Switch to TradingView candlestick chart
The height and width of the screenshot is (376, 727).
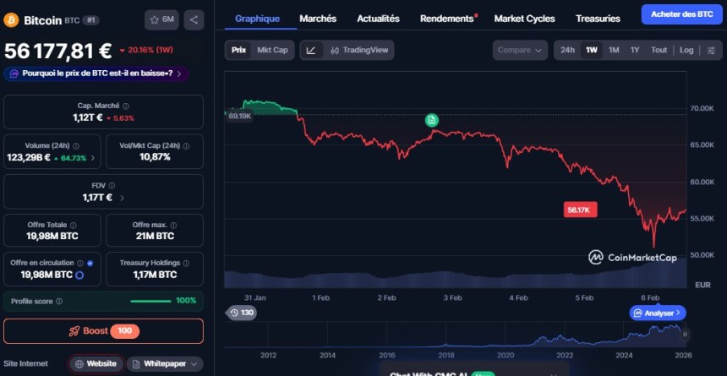tap(359, 50)
